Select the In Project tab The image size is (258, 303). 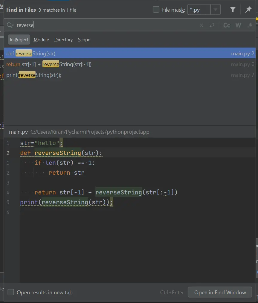point(19,40)
